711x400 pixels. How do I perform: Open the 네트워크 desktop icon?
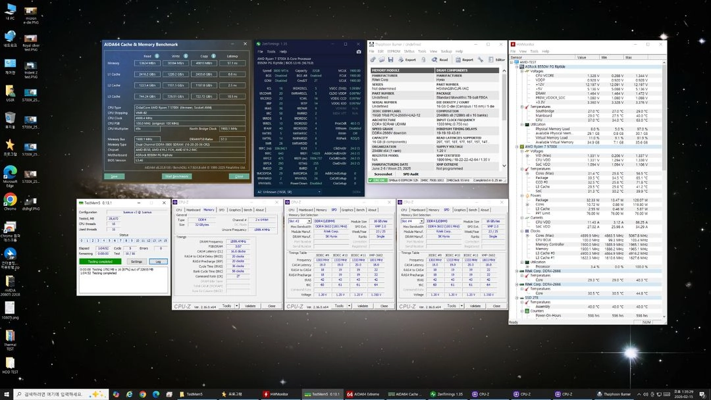[10, 39]
